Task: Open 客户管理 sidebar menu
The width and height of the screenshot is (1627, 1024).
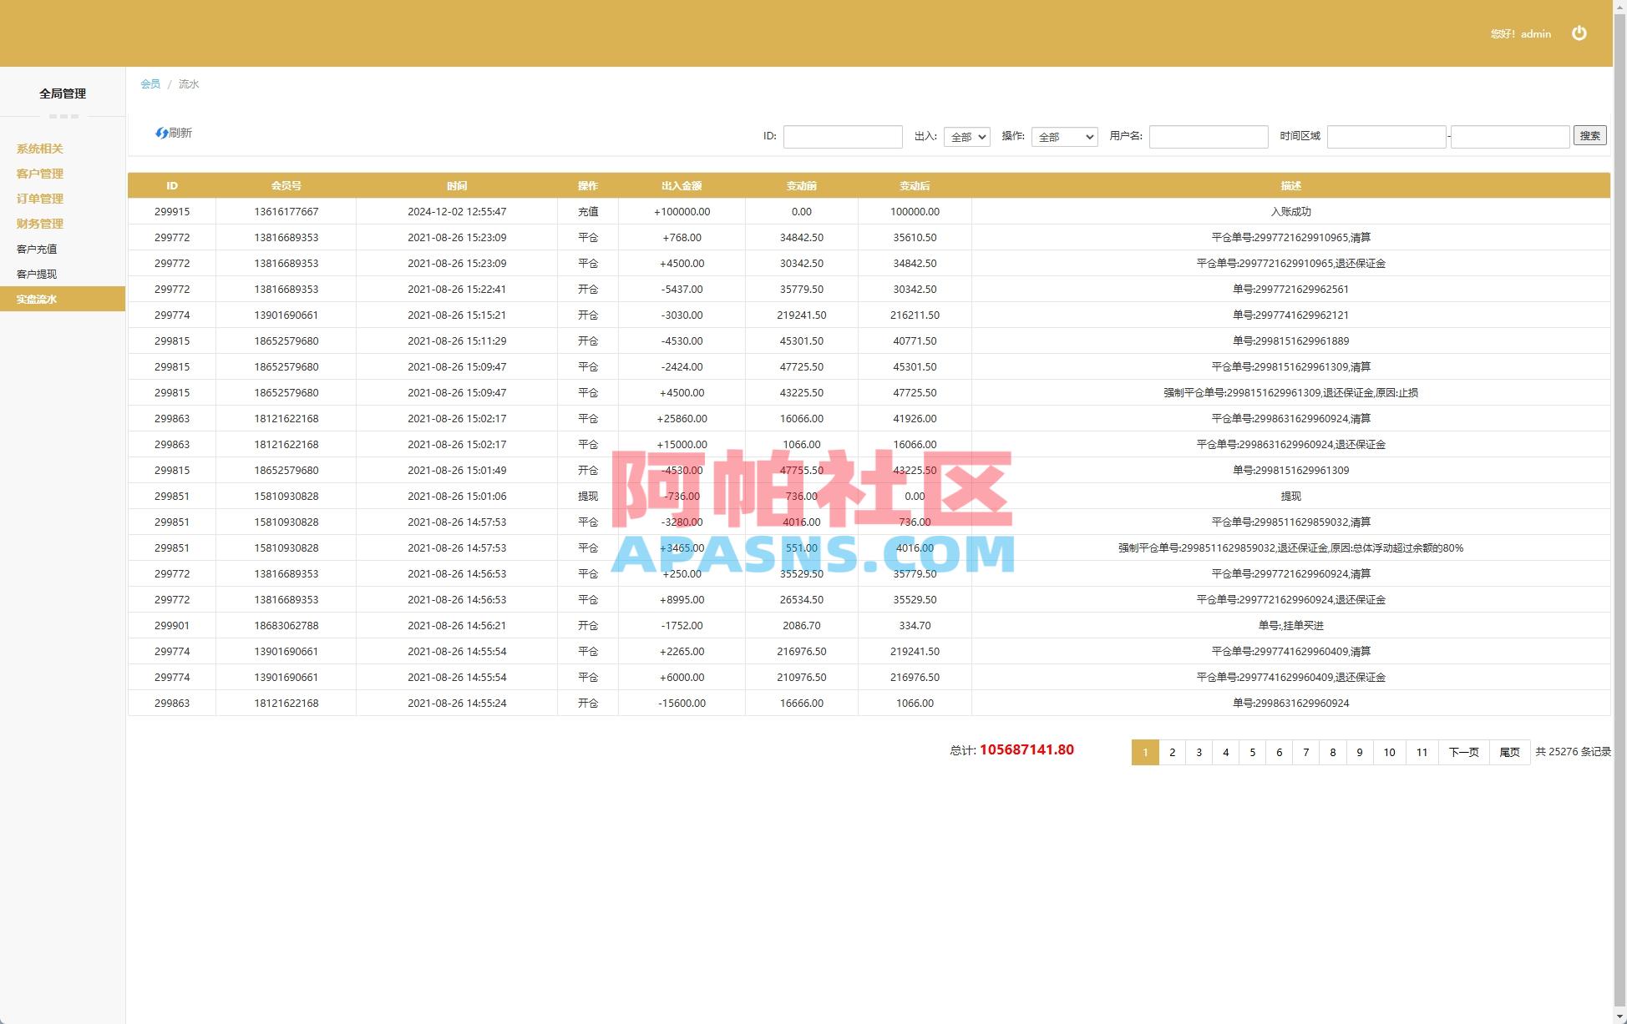Action: (x=38, y=174)
